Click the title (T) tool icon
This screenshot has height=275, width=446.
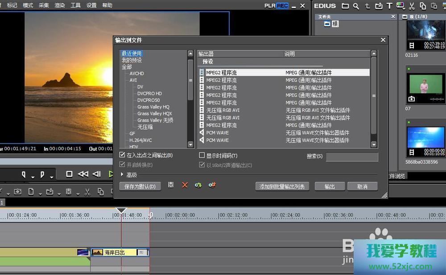click(x=389, y=6)
